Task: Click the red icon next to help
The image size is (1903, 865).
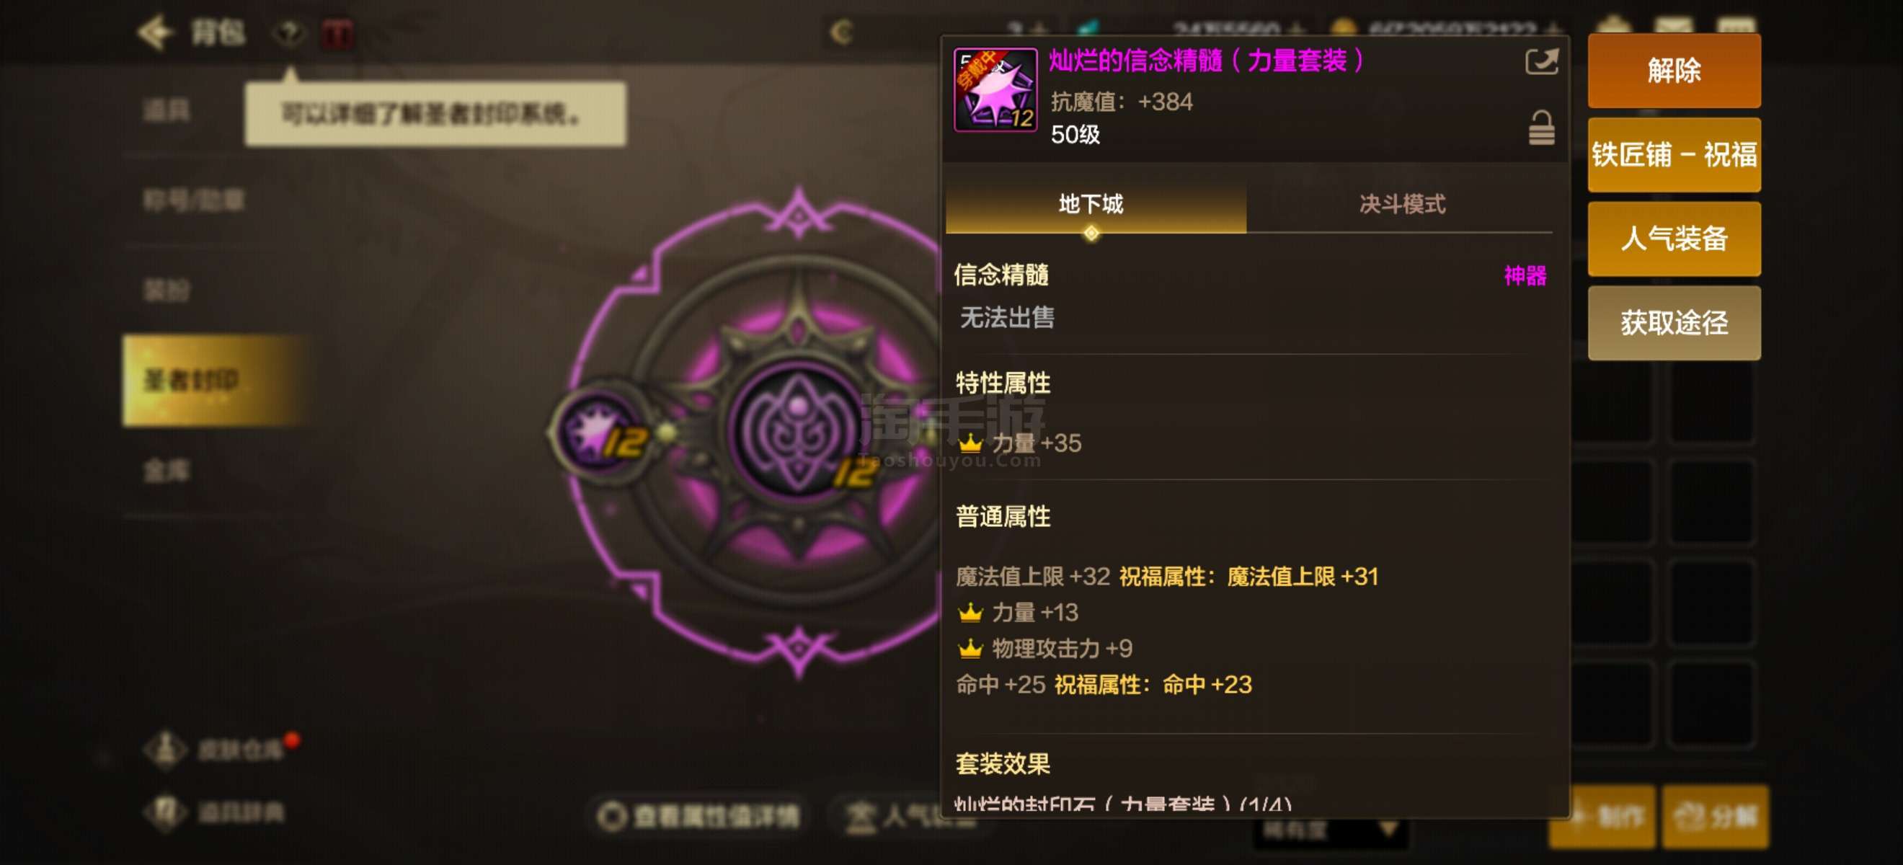Action: [x=338, y=33]
